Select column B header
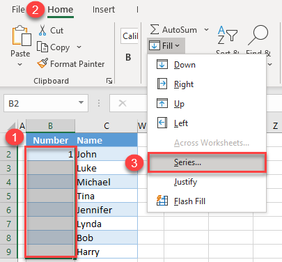 [x=51, y=126]
